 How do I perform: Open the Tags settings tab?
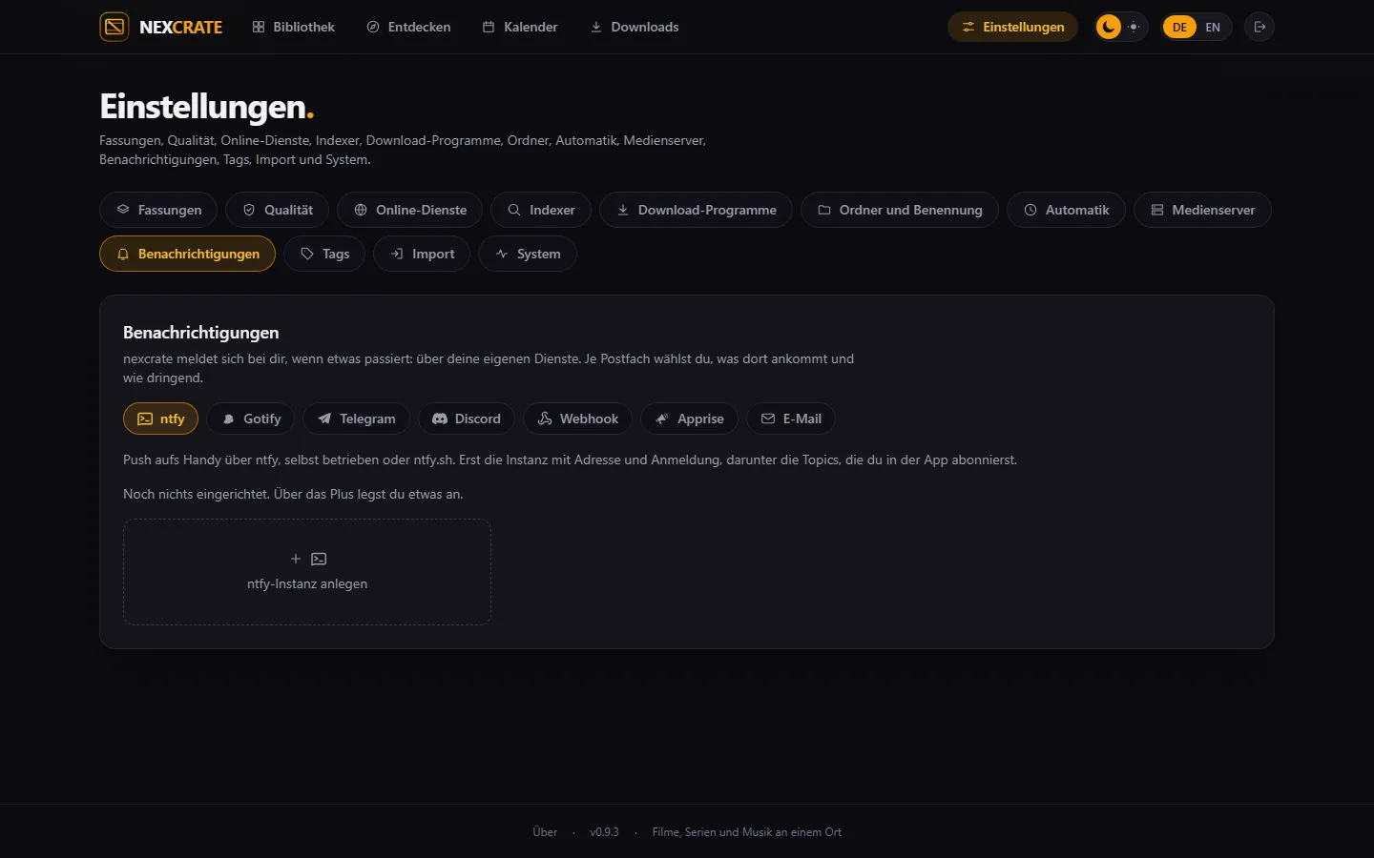click(324, 254)
